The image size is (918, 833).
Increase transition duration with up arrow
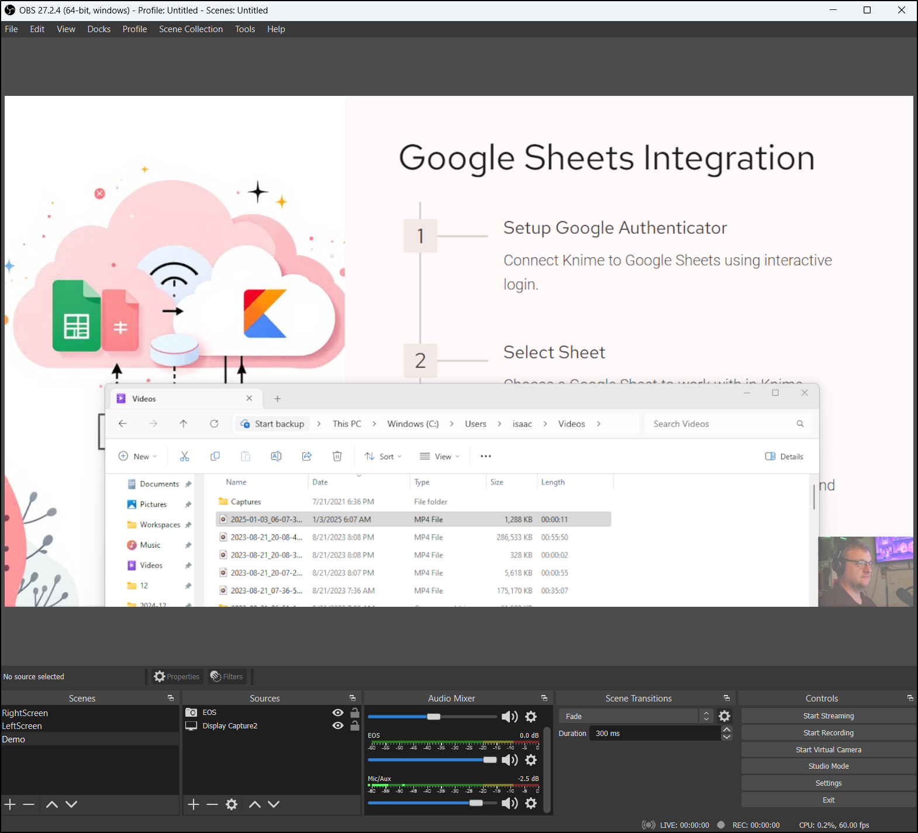tap(727, 730)
